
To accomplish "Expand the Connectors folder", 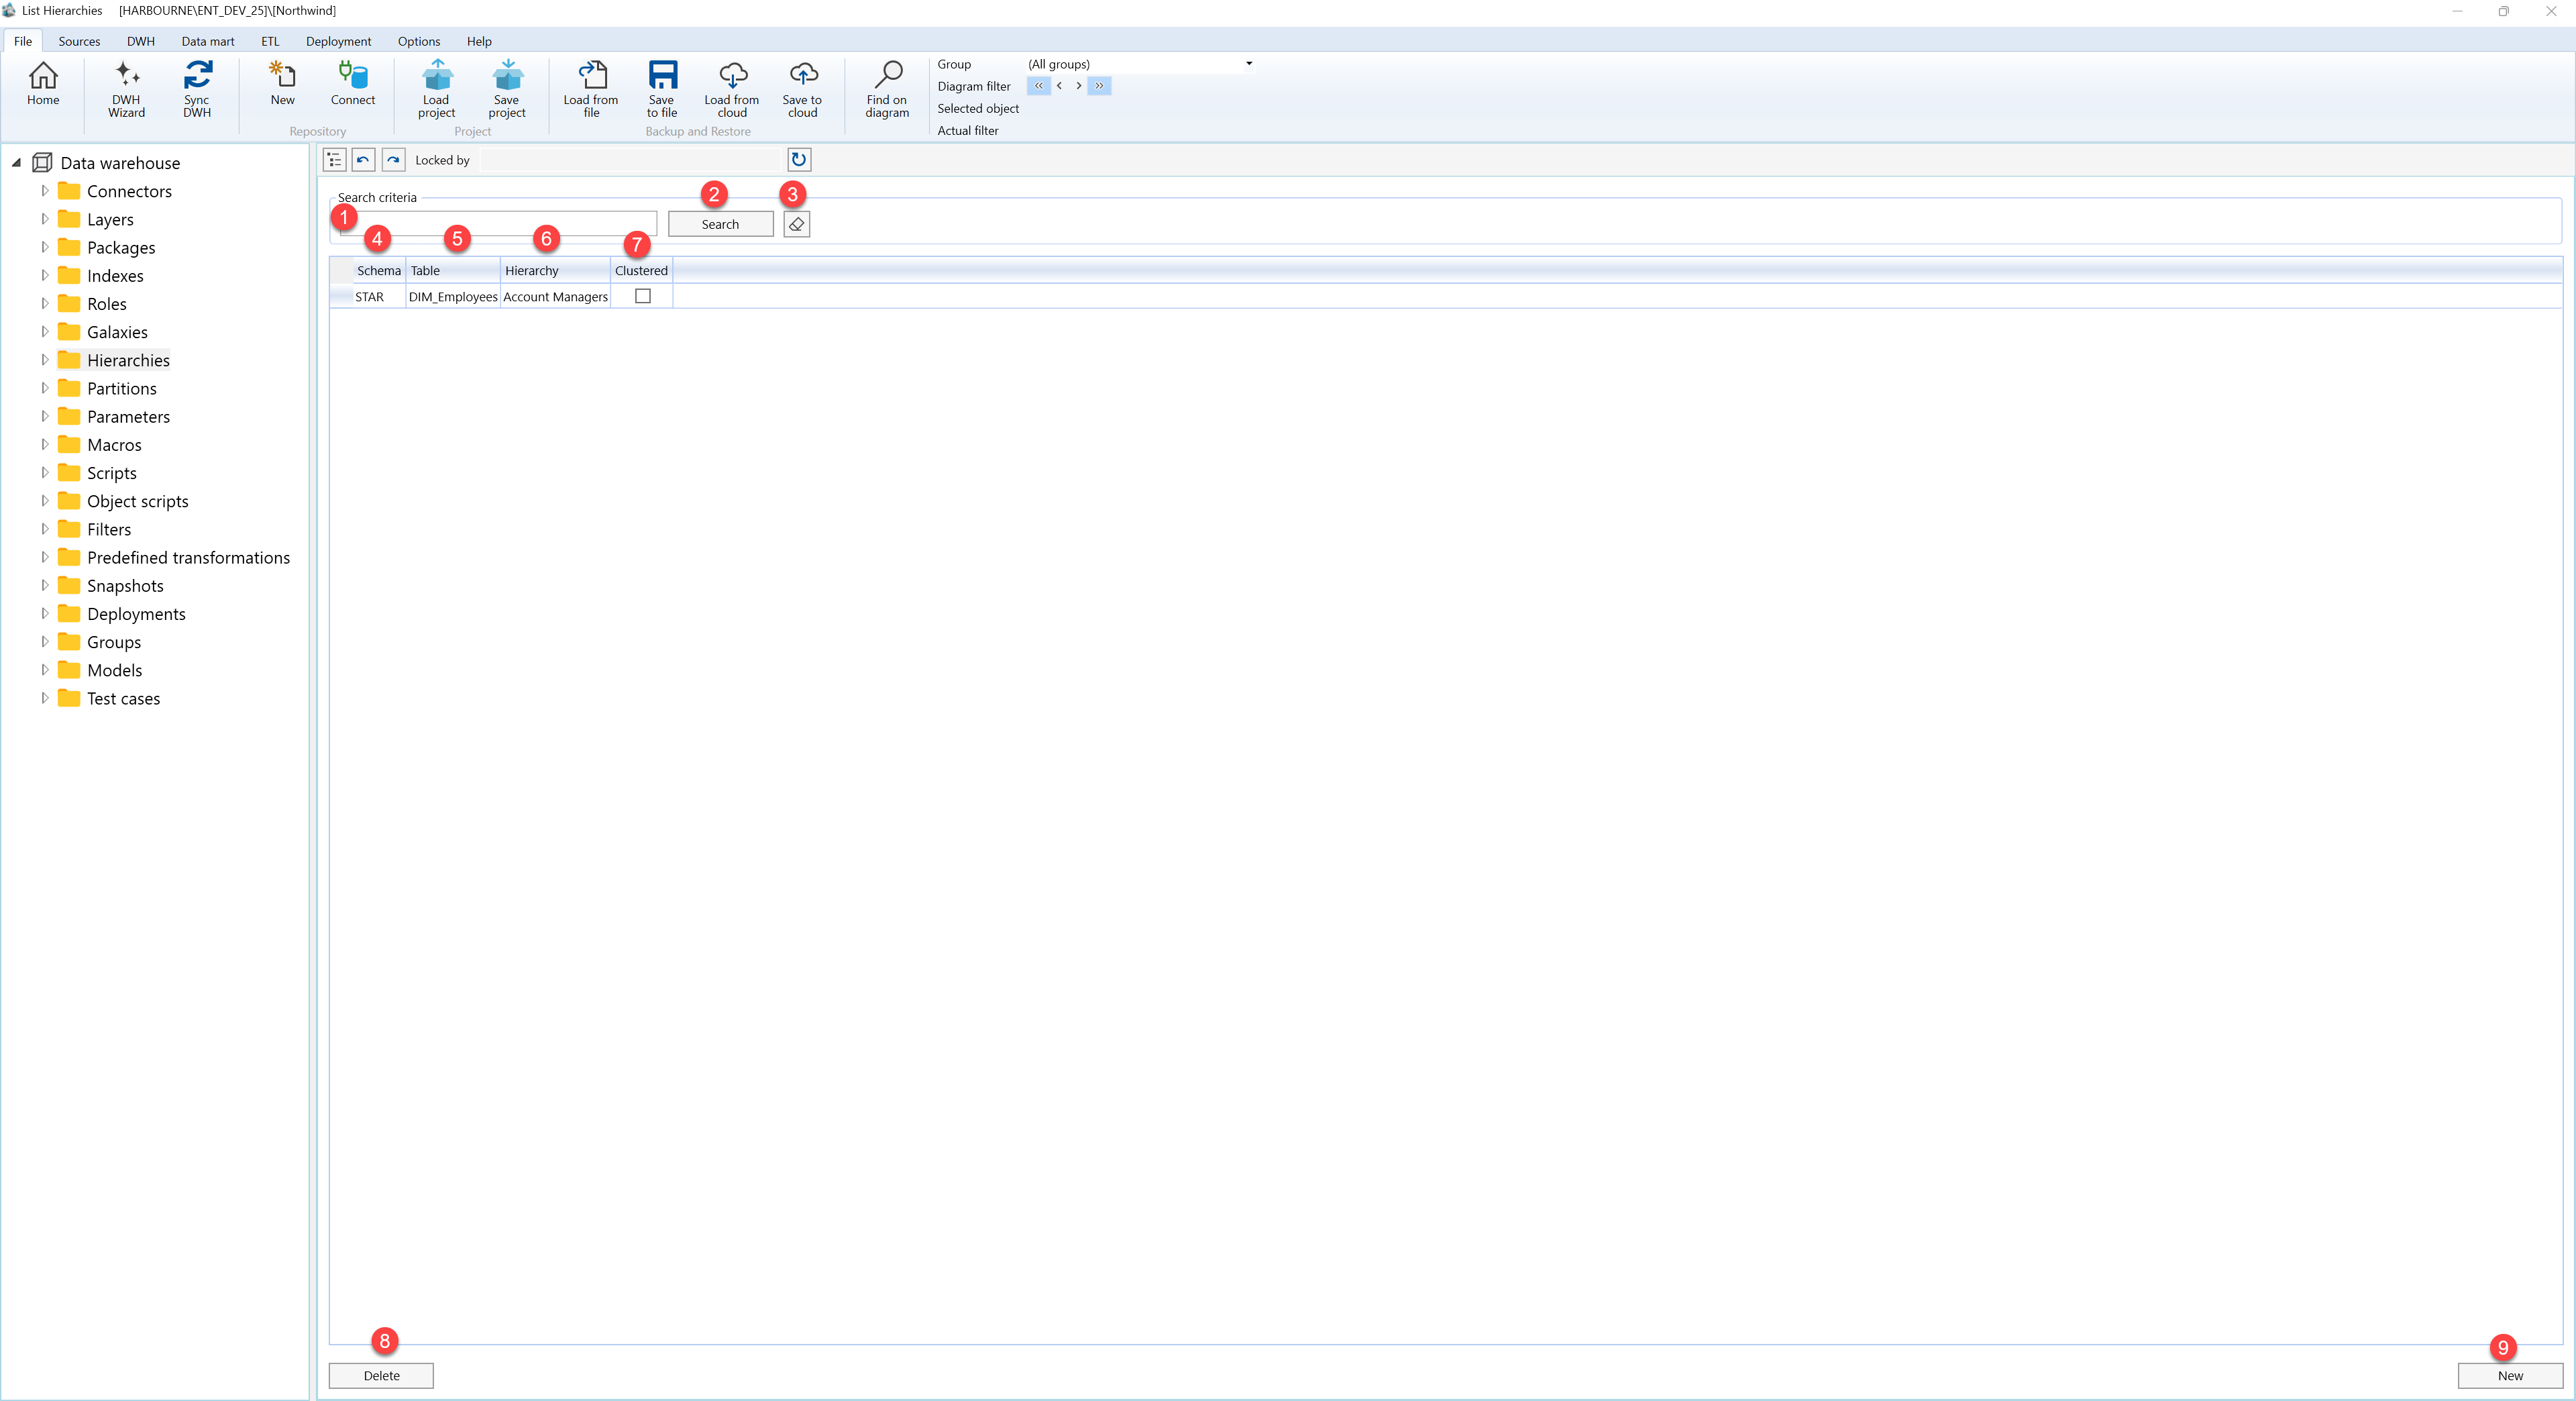I will click(x=44, y=190).
